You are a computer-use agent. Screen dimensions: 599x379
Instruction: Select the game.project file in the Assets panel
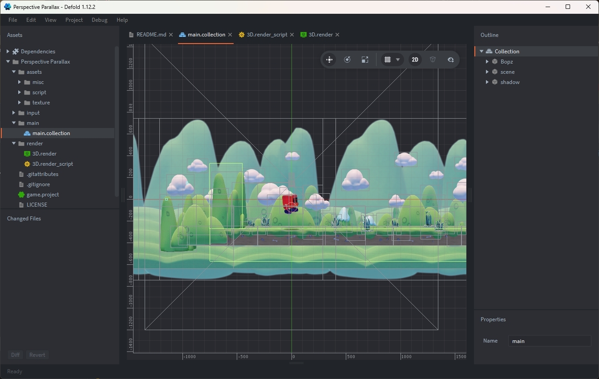(x=43, y=194)
